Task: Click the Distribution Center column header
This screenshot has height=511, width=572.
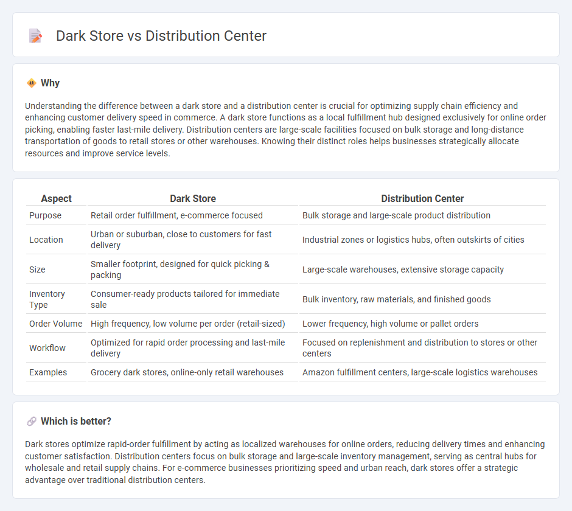Action: pyautogui.click(x=422, y=198)
